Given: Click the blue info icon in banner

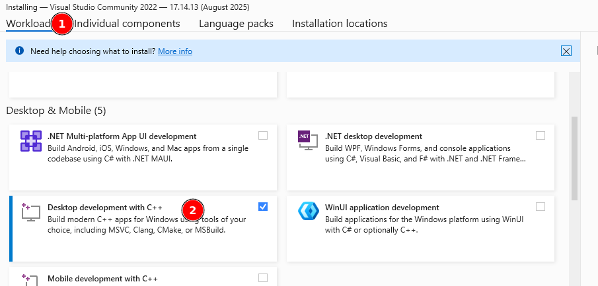Looking at the screenshot, I should tap(19, 51).
